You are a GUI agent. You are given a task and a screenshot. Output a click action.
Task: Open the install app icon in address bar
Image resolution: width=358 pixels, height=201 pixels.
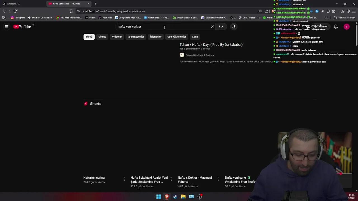pyautogui.click(x=260, y=11)
